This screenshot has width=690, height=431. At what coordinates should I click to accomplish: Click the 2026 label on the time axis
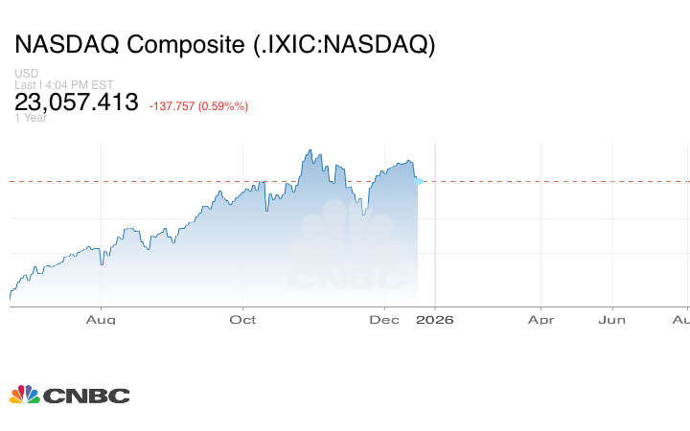coord(434,319)
